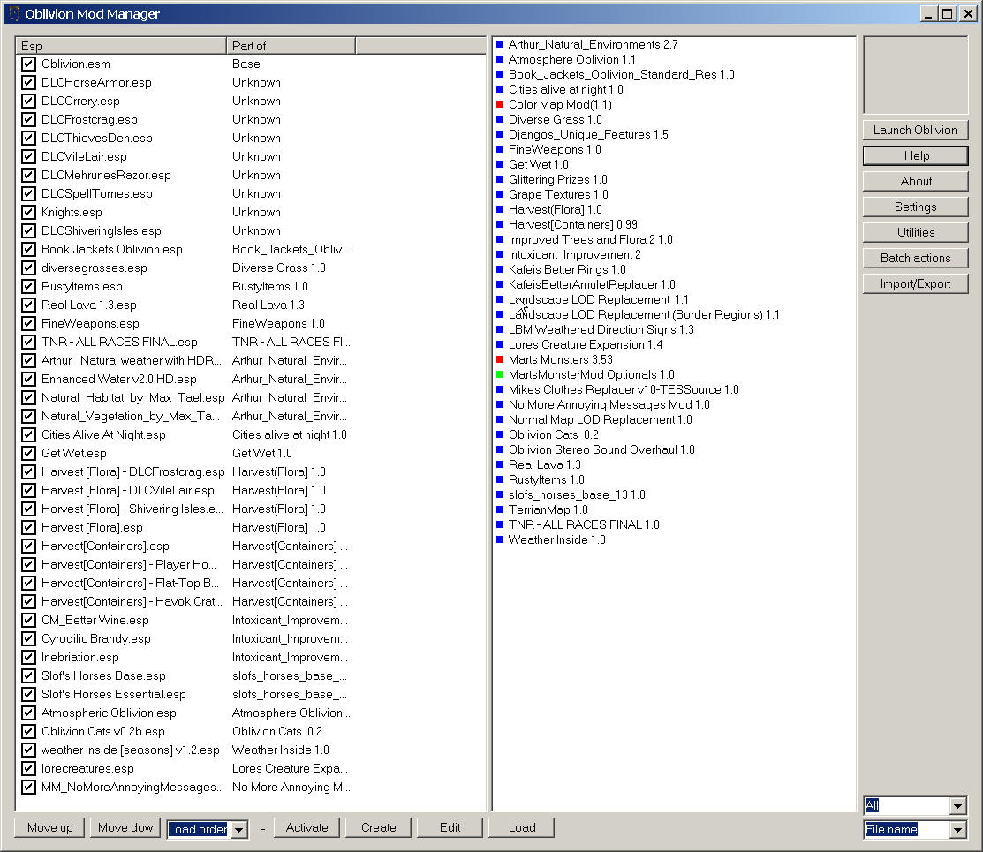Open the Settings button
The image size is (983, 852).
(x=915, y=207)
